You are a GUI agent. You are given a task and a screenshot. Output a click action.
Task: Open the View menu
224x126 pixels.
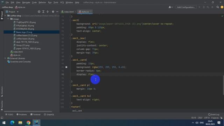point(18,2)
